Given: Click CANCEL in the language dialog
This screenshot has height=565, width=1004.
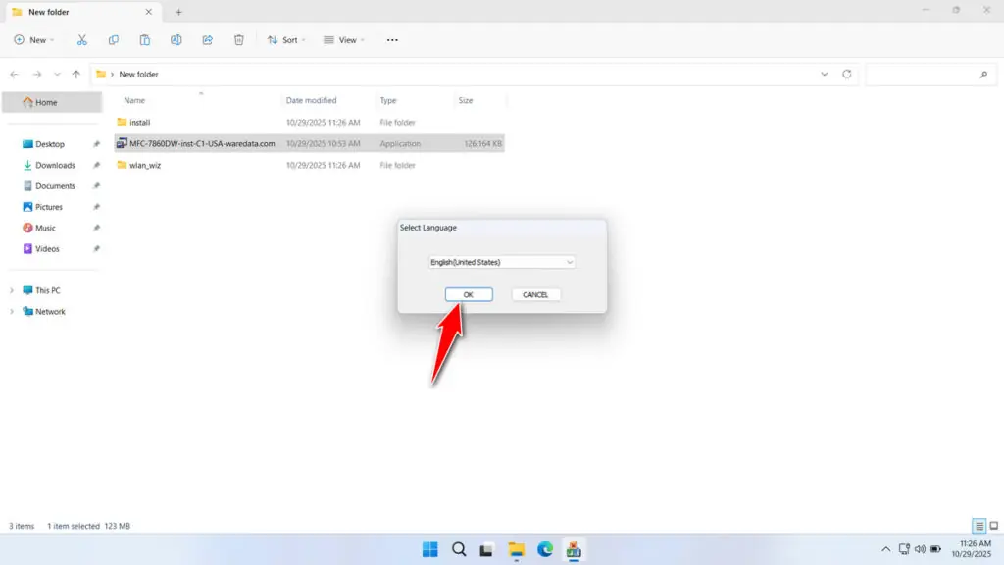Looking at the screenshot, I should (x=535, y=294).
